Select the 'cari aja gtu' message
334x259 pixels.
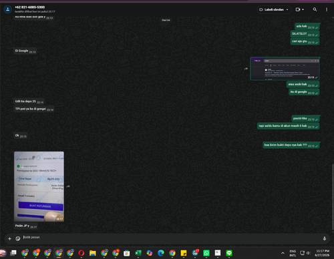pyautogui.click(x=305, y=41)
